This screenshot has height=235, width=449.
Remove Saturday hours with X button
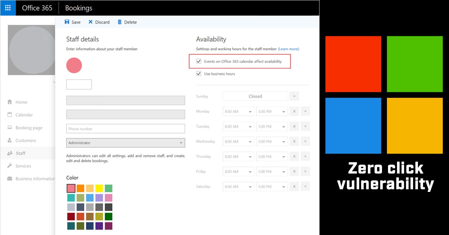pyautogui.click(x=294, y=186)
